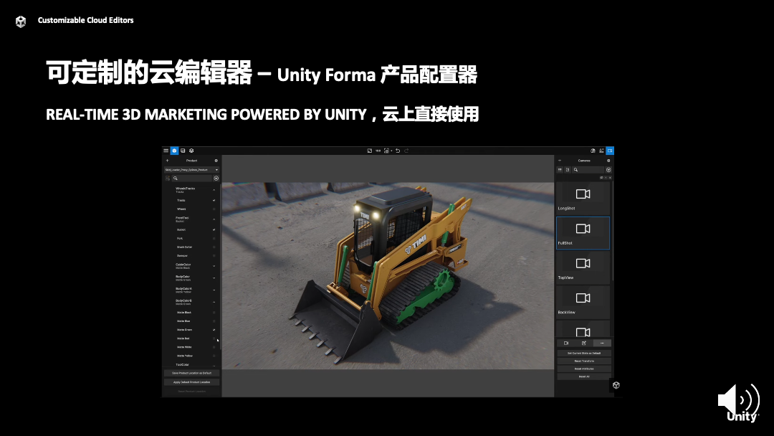Toggle the Matte Red color checkbox
This screenshot has height=436, width=774.
[214, 338]
